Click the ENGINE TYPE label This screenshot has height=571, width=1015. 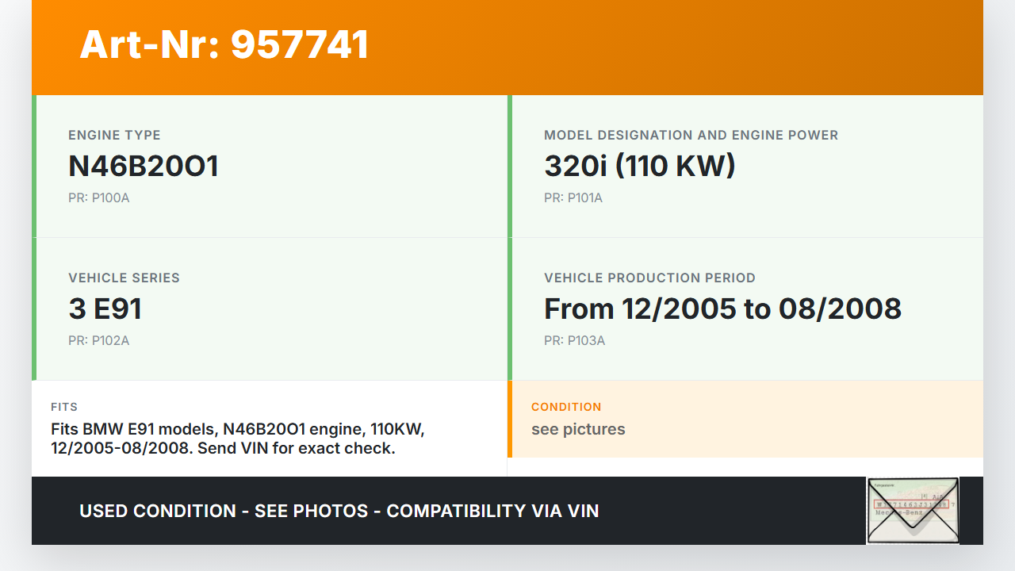point(114,135)
